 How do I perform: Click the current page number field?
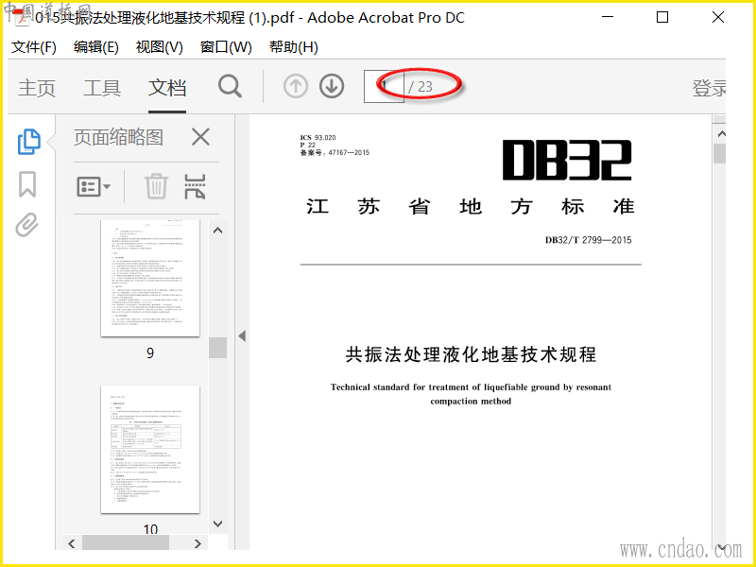point(384,87)
